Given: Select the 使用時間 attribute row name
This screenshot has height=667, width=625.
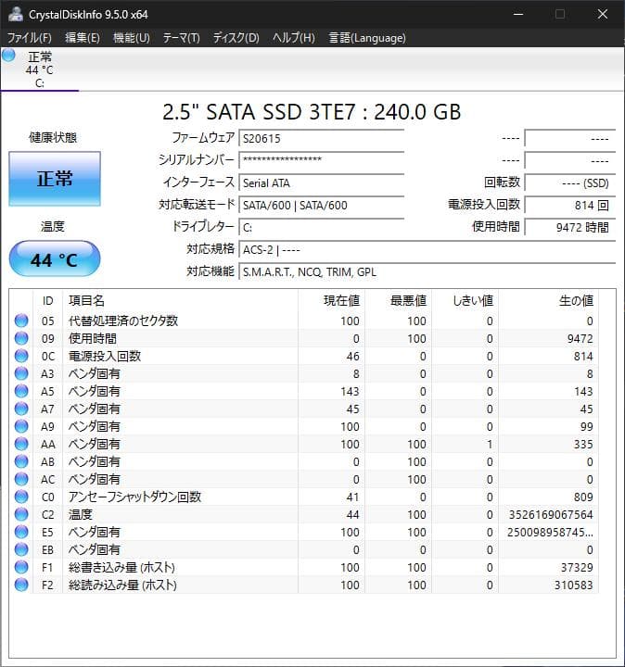Looking at the screenshot, I should [x=93, y=339].
